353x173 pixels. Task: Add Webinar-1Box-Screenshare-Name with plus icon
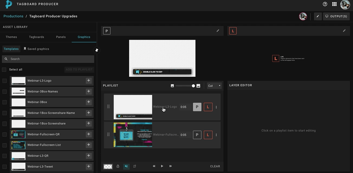coord(89,113)
